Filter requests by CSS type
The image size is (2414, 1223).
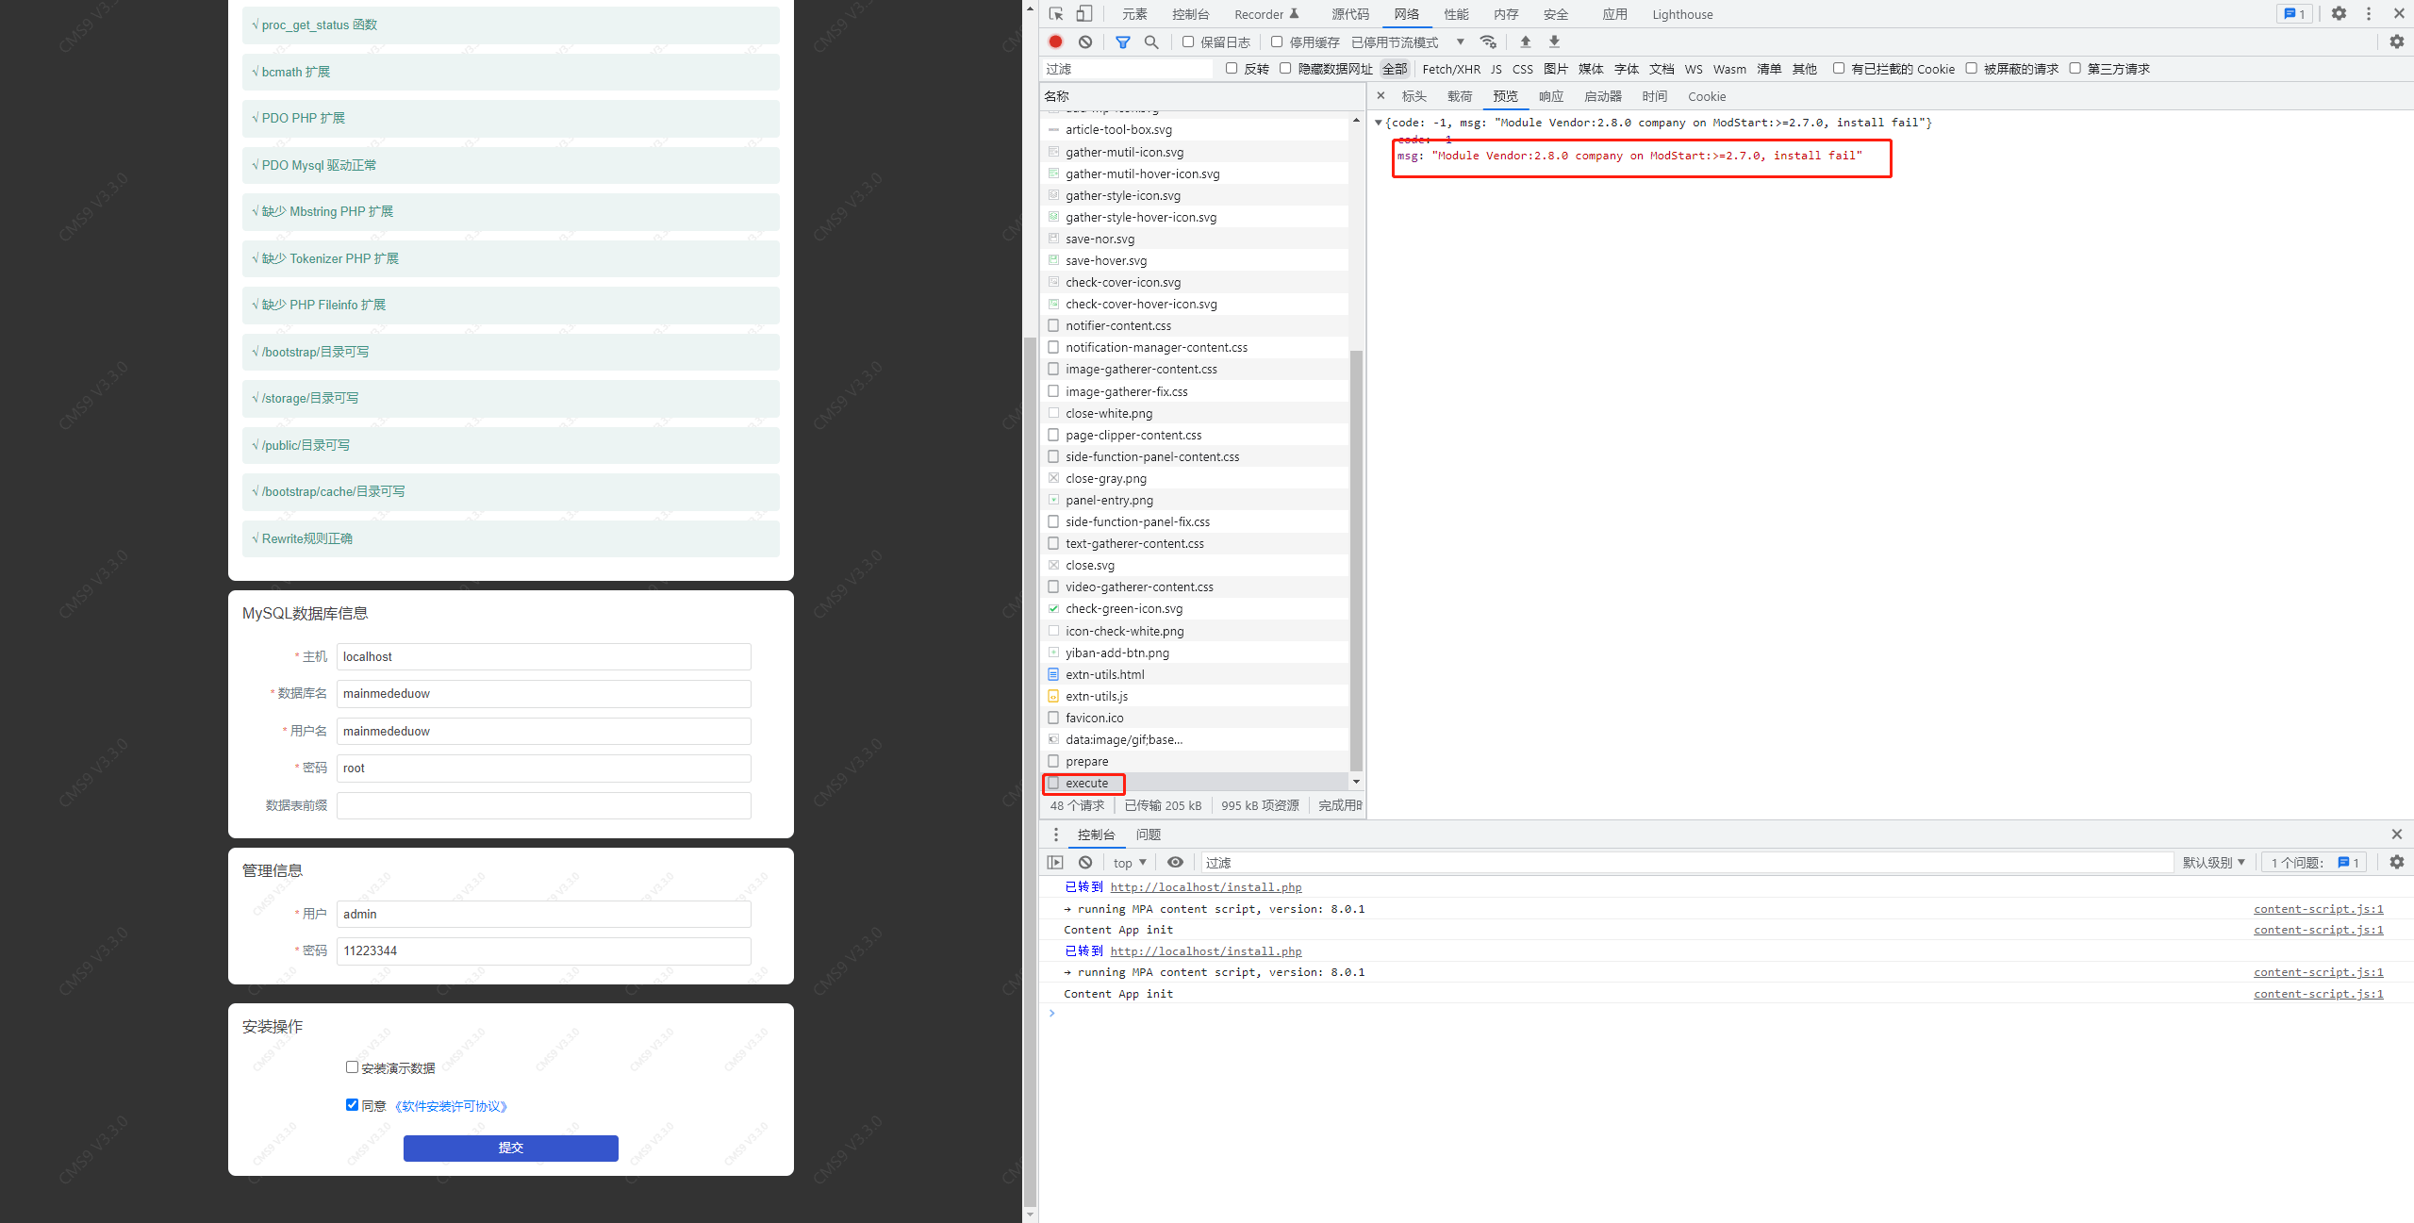click(1523, 69)
